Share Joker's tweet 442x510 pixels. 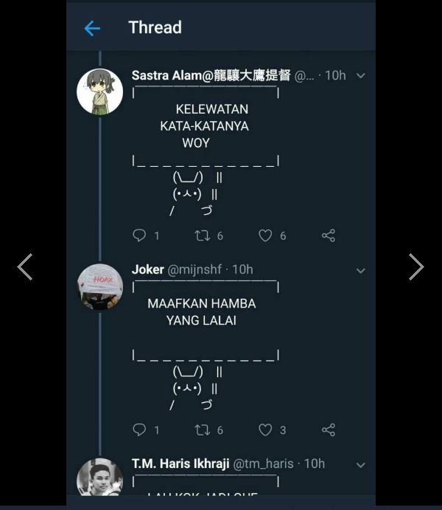point(329,430)
